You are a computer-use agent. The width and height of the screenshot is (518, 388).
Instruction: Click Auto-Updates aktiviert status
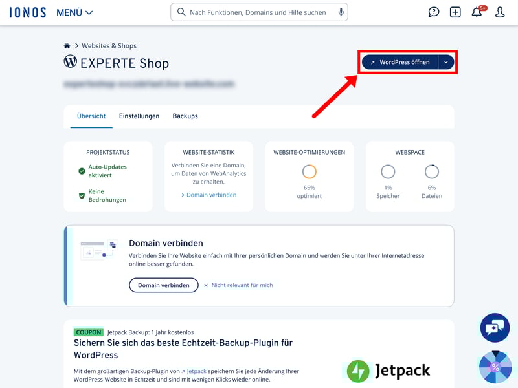tap(107, 171)
